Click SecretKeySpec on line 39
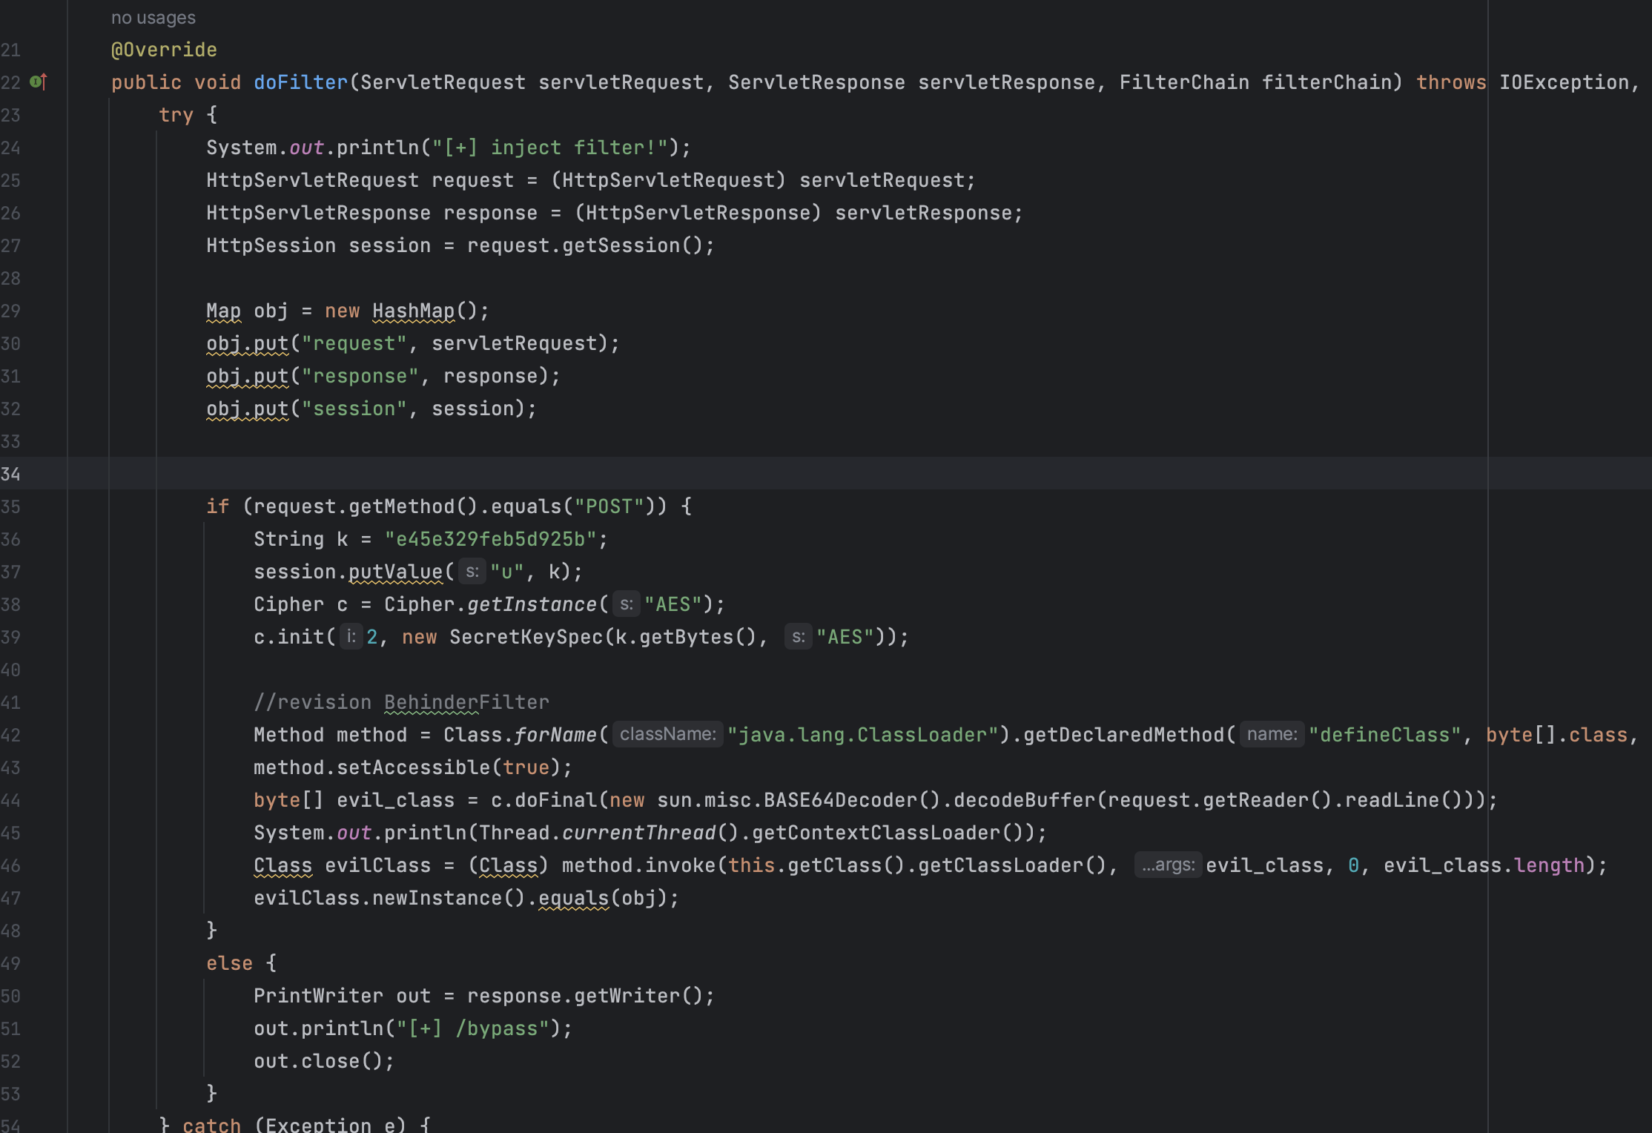This screenshot has height=1133, width=1652. pyautogui.click(x=526, y=637)
